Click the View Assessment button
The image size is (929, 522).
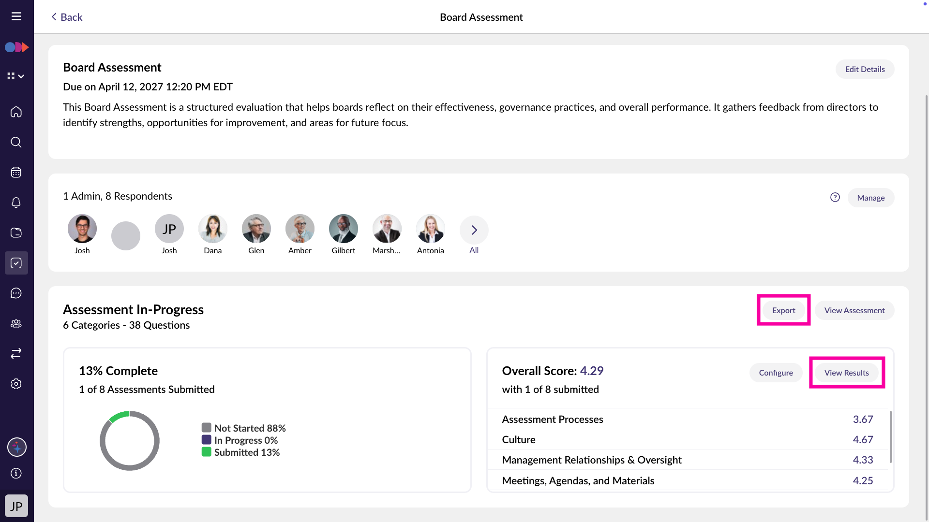854,310
